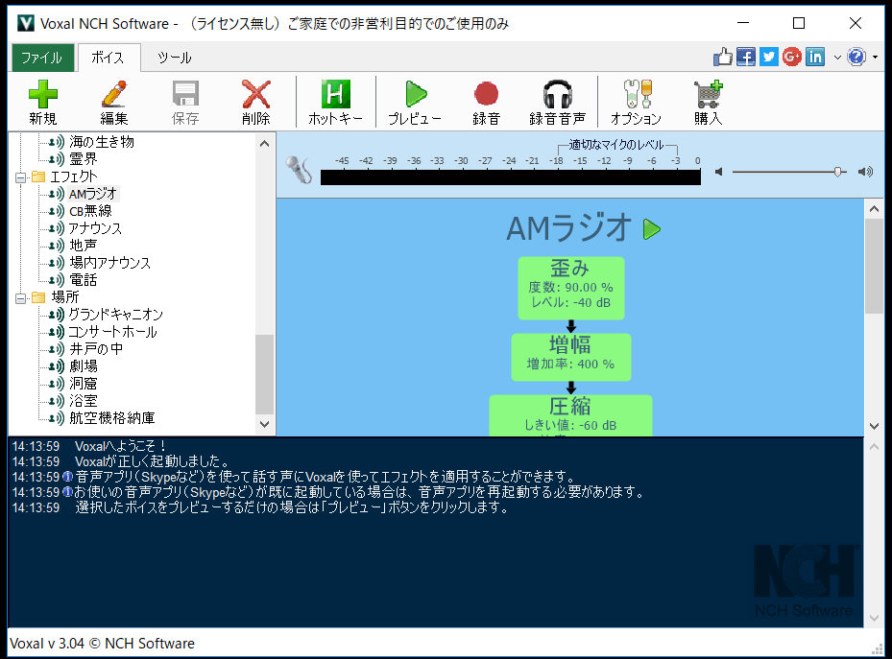Select the 地声 voice
Image resolution: width=892 pixels, height=659 pixels.
tap(84, 245)
